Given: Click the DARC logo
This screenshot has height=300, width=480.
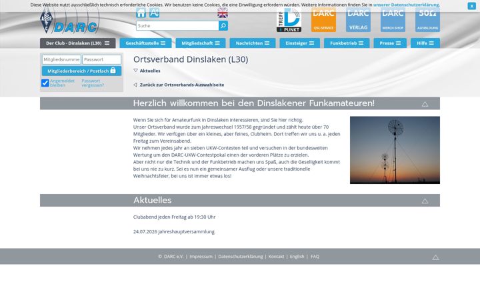Looking at the screenshot, I should point(69,21).
